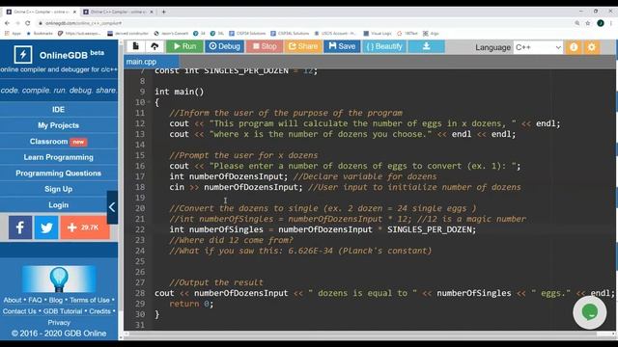Viewport: 618px width, 347px height.
Task: Run the C++ program
Action: 184,46
